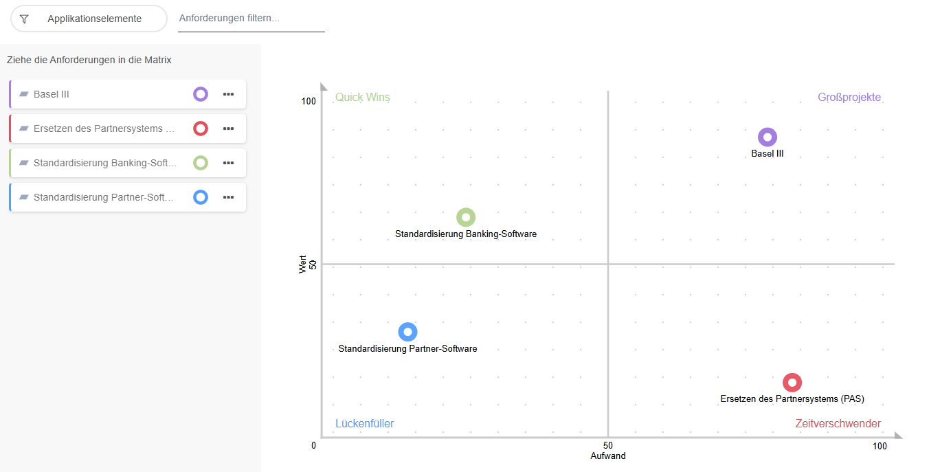The image size is (929, 472).
Task: Open three-dot menu for Basel III
Action: [229, 94]
